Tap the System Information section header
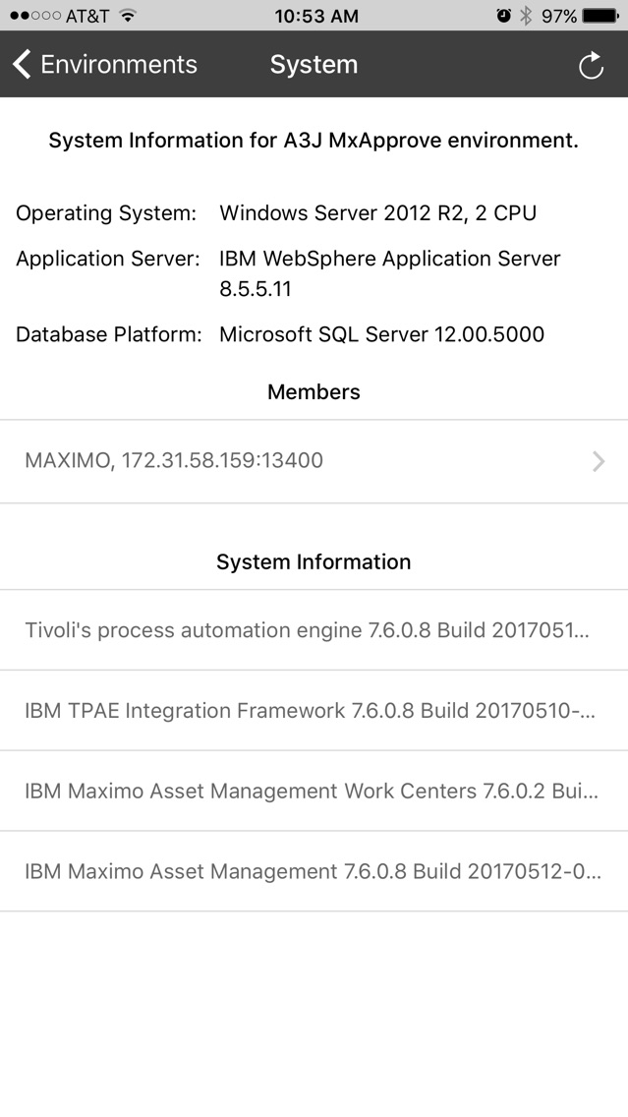Screen dimensions: 628x1117 (314, 562)
